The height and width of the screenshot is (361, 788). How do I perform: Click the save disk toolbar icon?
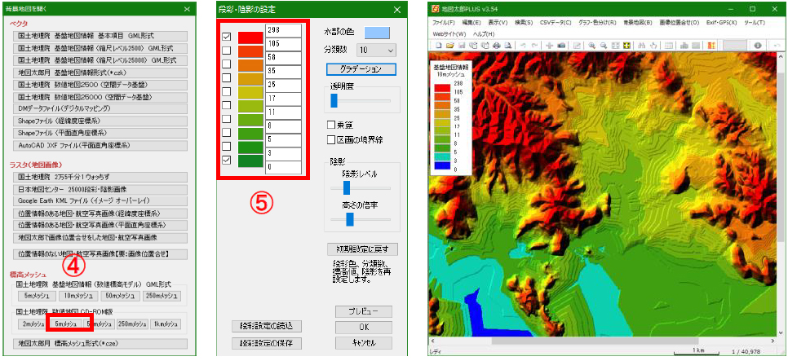click(x=461, y=46)
